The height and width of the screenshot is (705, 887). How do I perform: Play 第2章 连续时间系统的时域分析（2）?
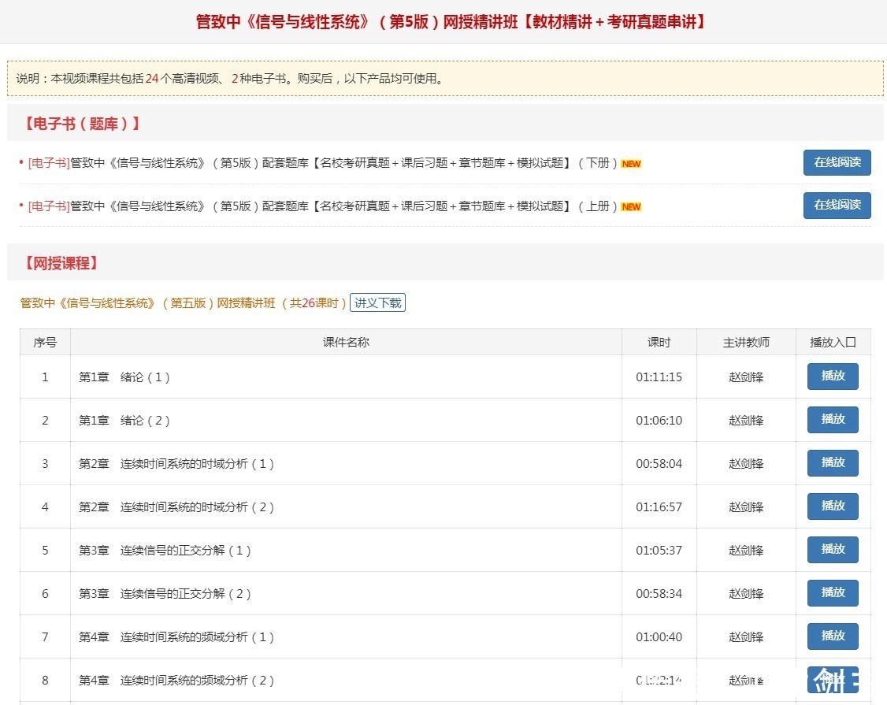[x=832, y=506]
